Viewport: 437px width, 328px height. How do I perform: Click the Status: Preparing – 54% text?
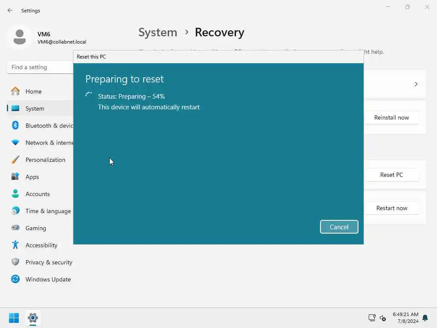(x=131, y=97)
